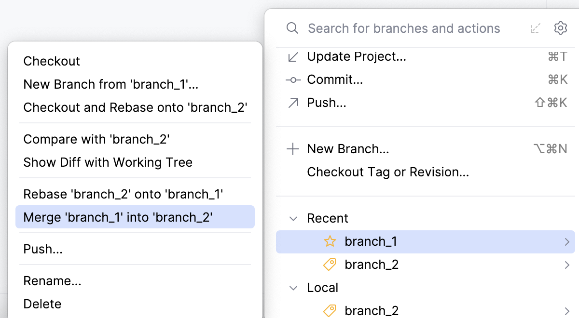
Task: Select Checkout from the context menu
Action: (x=52, y=61)
